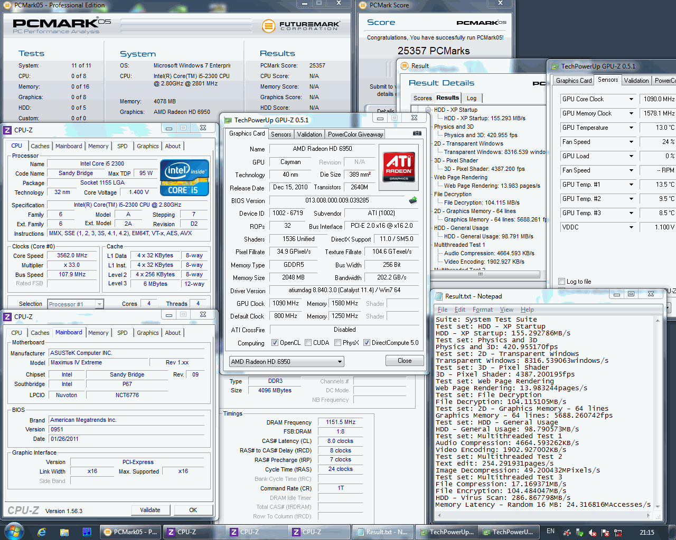Switch to Scores tab in Result Details
This screenshot has width=676, height=540.
(422, 98)
